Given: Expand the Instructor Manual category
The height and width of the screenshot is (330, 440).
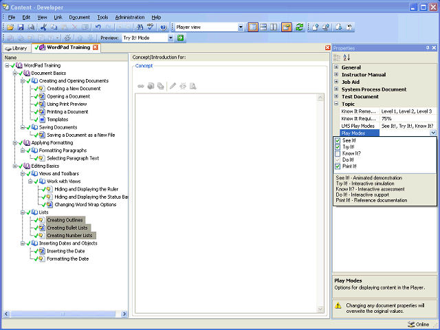Looking at the screenshot, I should pos(336,74).
